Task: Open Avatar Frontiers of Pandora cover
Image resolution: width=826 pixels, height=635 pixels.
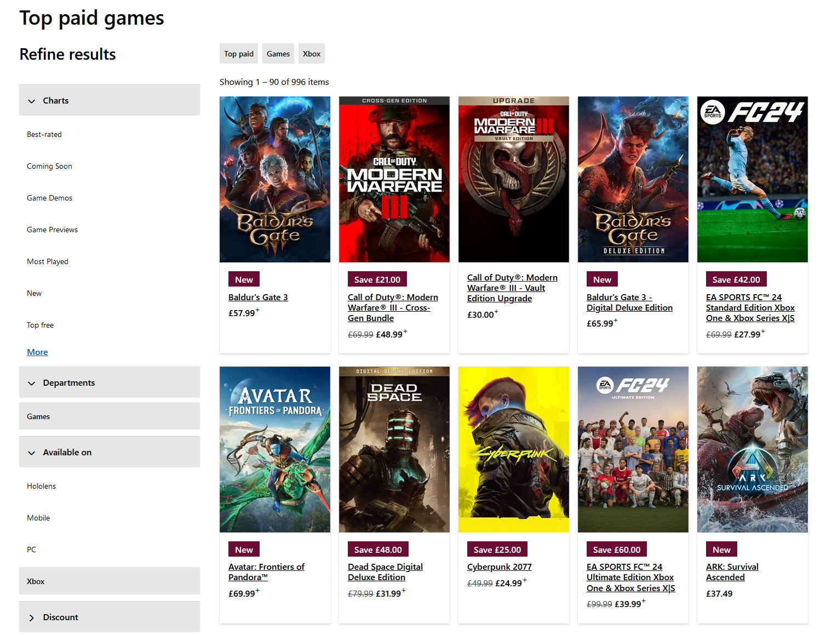Action: click(x=275, y=449)
